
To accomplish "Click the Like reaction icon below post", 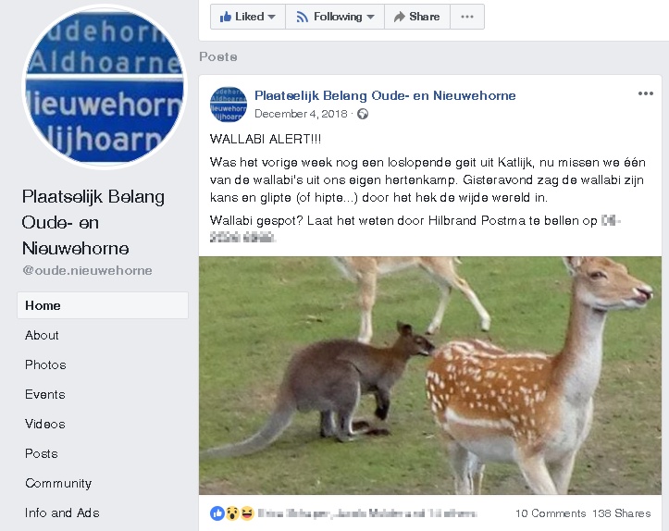I will click(217, 513).
